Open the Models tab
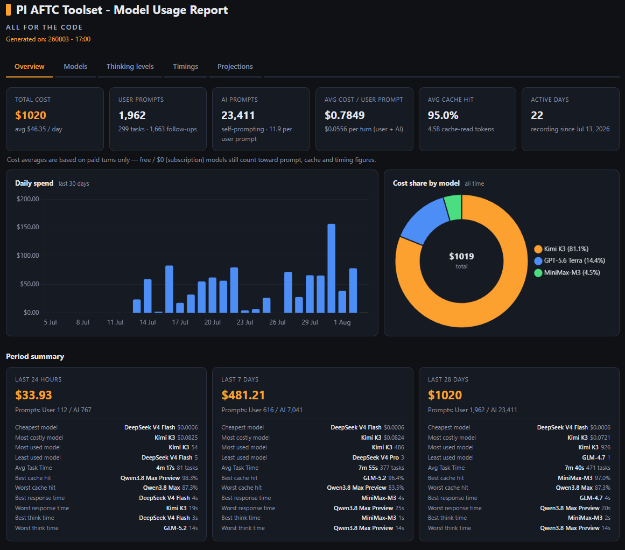The image size is (625, 550). point(75,67)
